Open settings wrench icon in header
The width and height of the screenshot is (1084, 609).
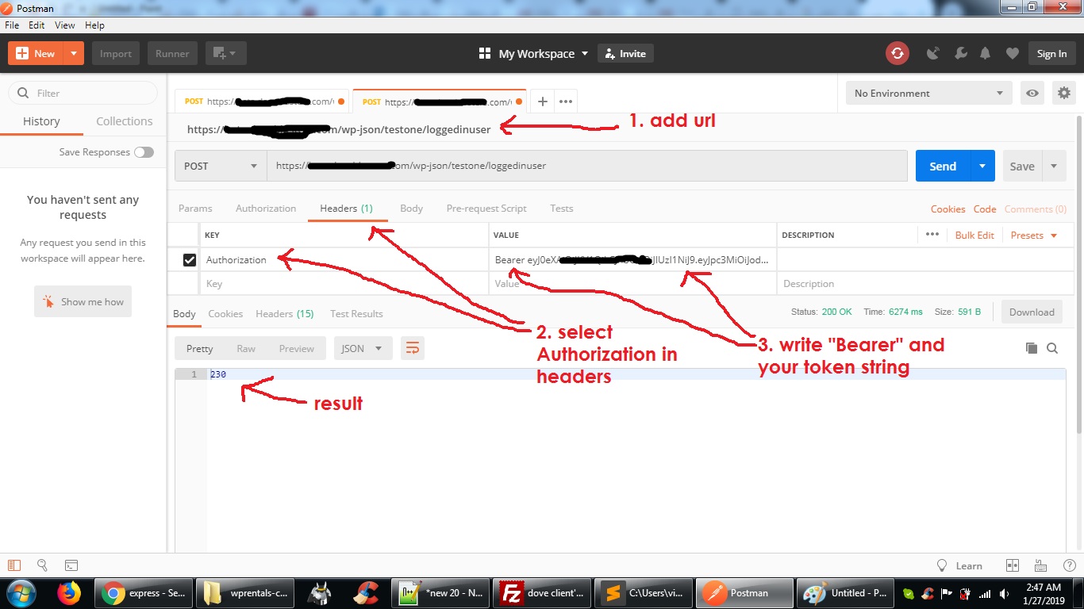(x=960, y=53)
